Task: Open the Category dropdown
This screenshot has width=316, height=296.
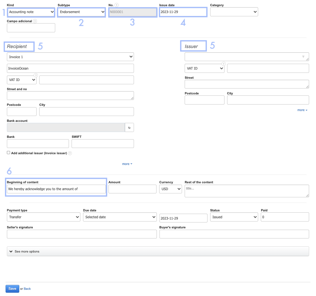Action: (x=234, y=12)
